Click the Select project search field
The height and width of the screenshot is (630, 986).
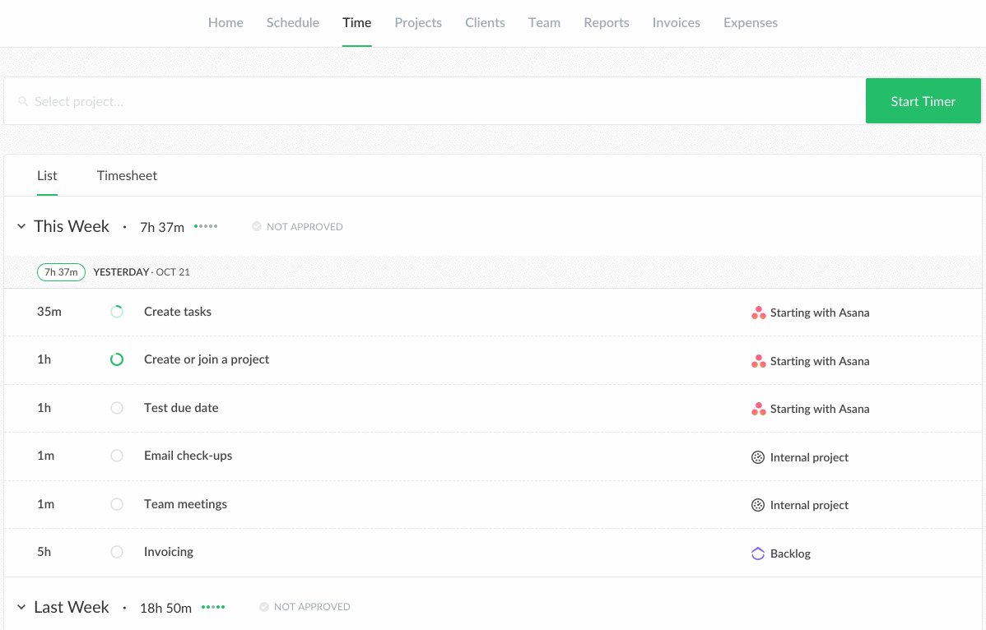pyautogui.click(x=435, y=101)
